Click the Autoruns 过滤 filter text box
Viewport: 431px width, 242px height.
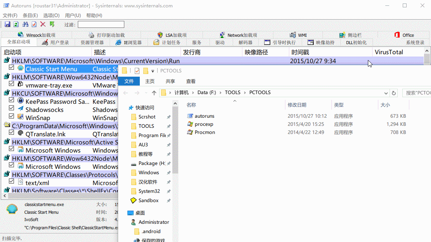101,24
